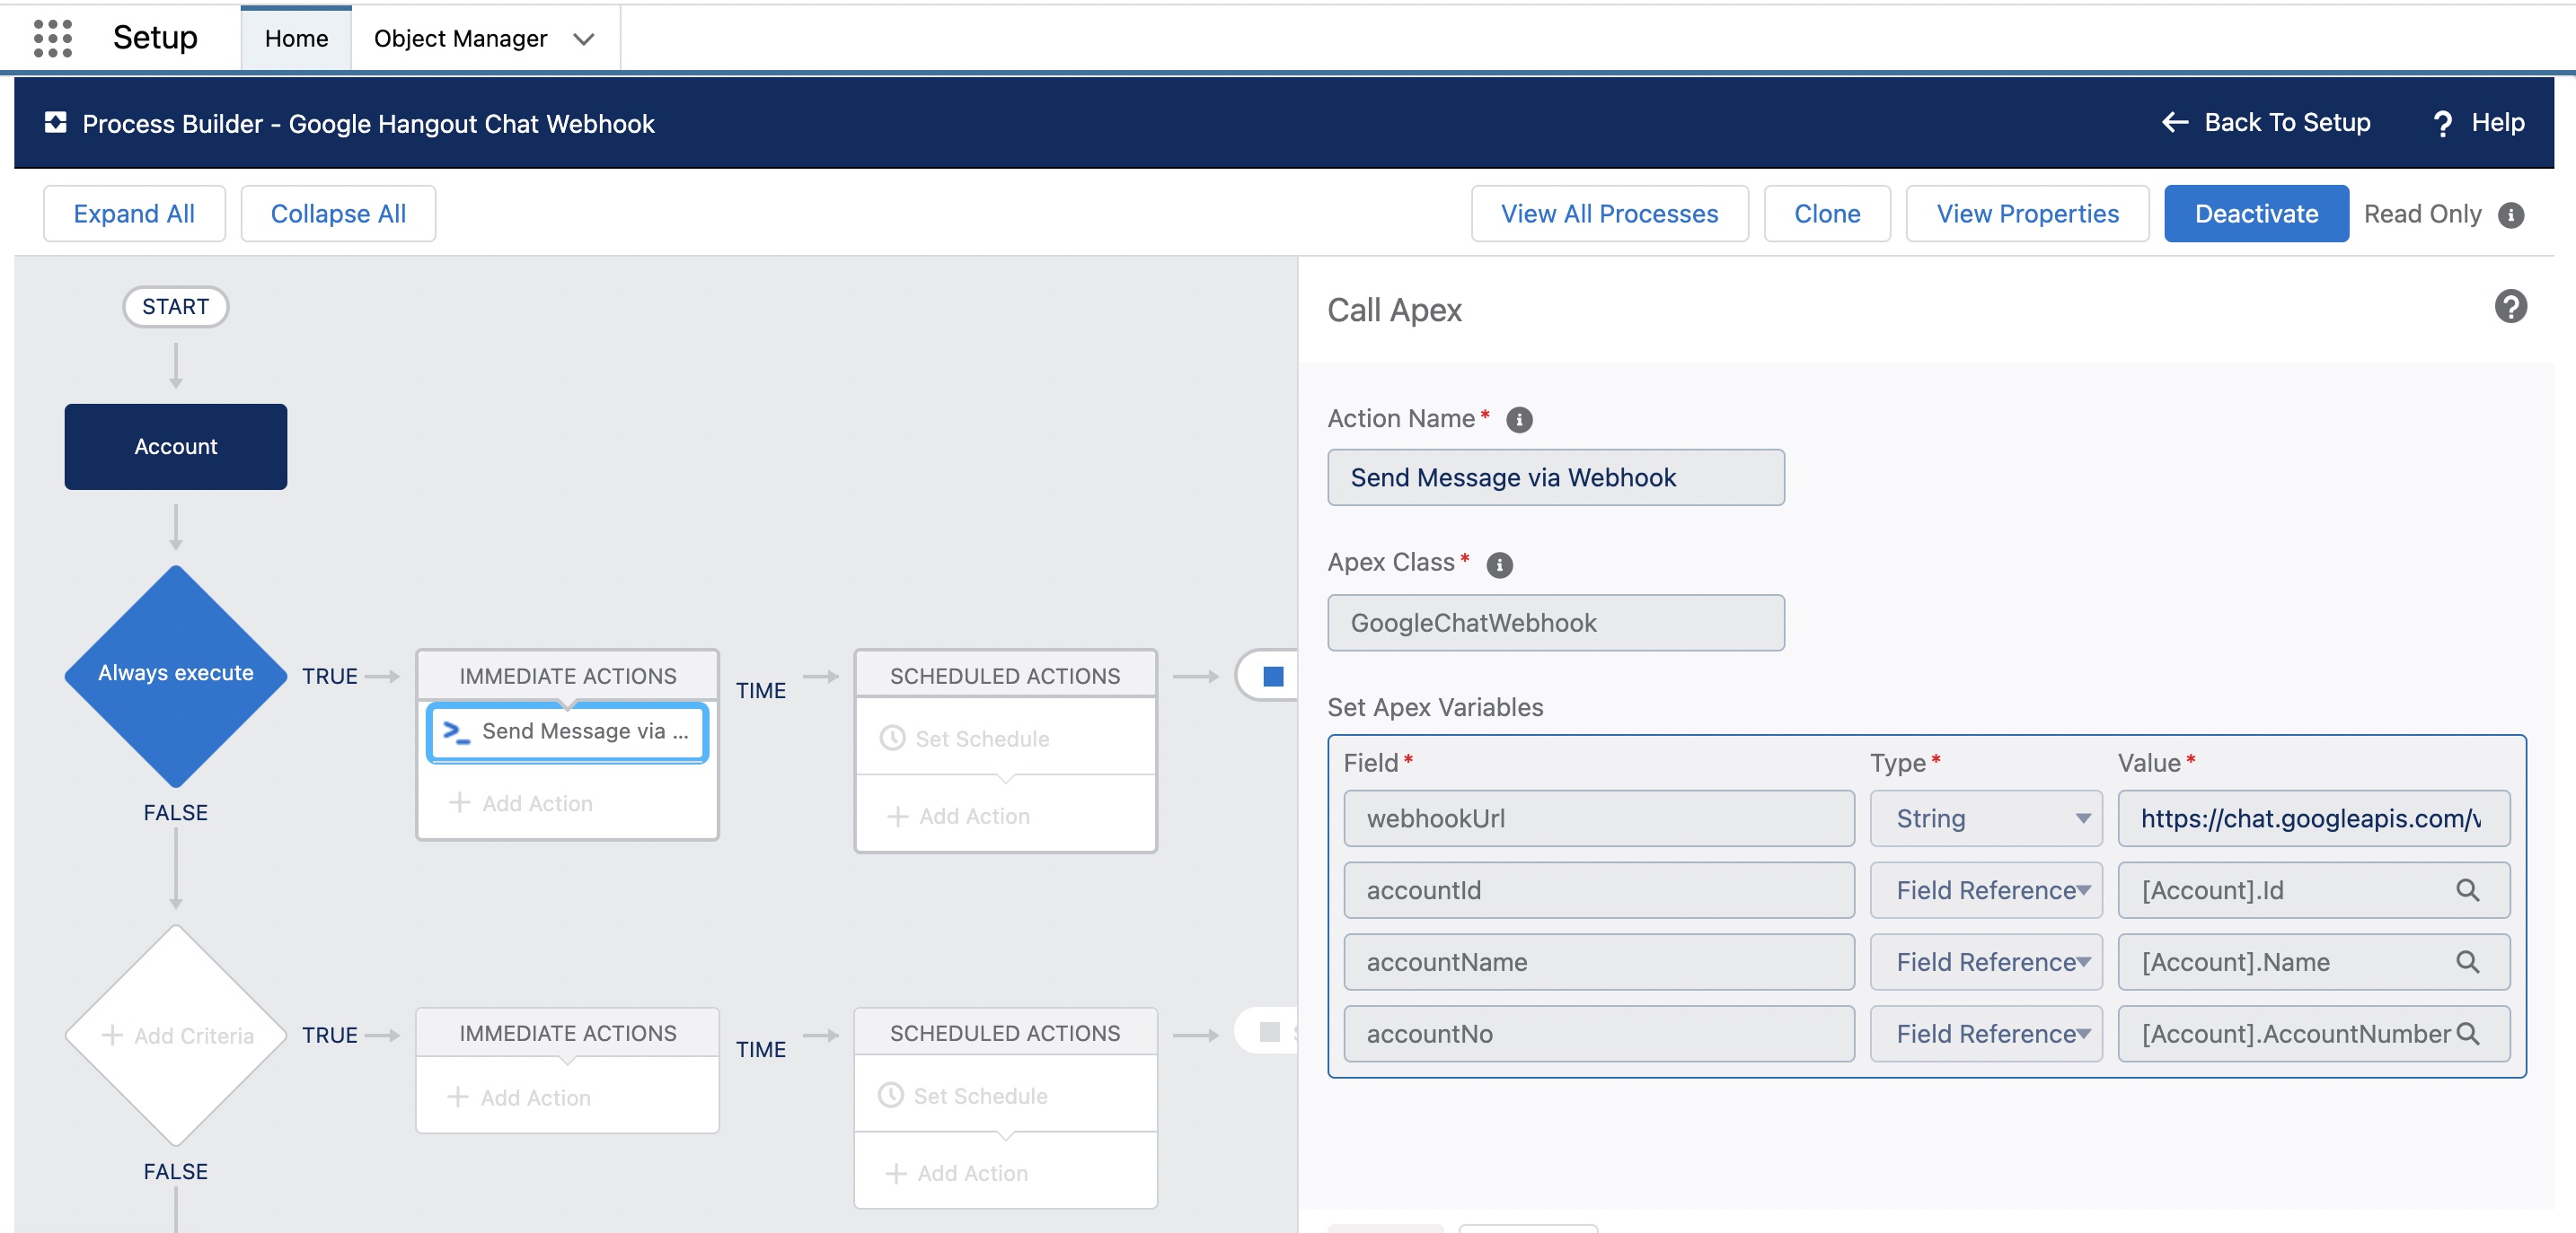Viewport: 2576px width, 1233px height.
Task: Click the Read Only info icon
Action: pos(2510,214)
